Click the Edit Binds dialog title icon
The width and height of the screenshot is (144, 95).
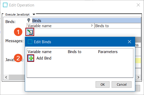(30, 42)
